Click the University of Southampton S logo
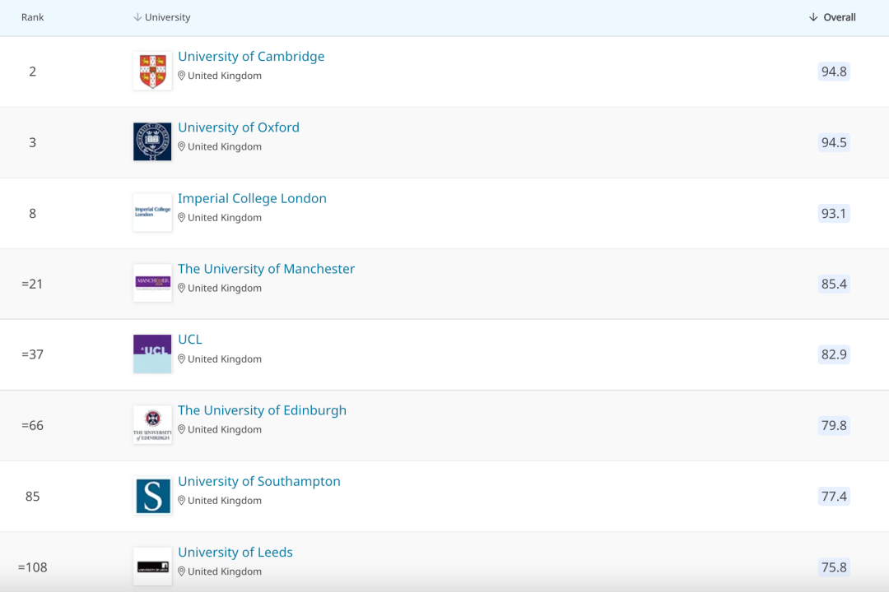The width and height of the screenshot is (889, 592). [x=152, y=496]
